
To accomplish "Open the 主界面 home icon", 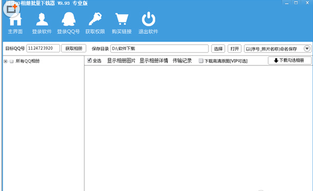I will [x=15, y=20].
